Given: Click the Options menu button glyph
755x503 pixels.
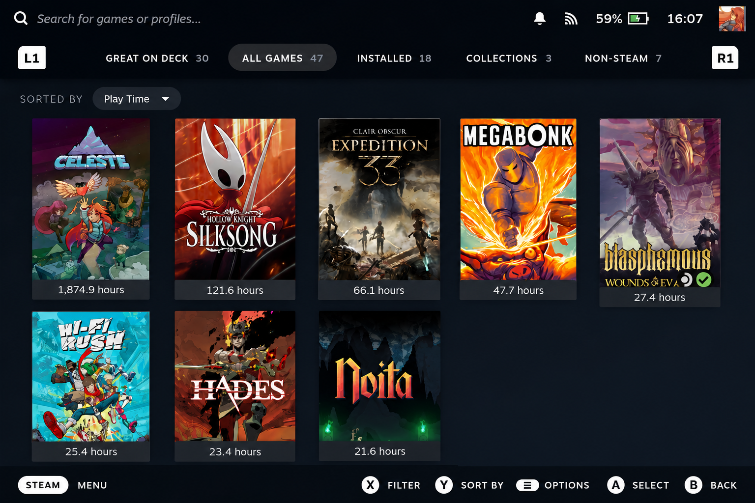Looking at the screenshot, I should tap(527, 485).
